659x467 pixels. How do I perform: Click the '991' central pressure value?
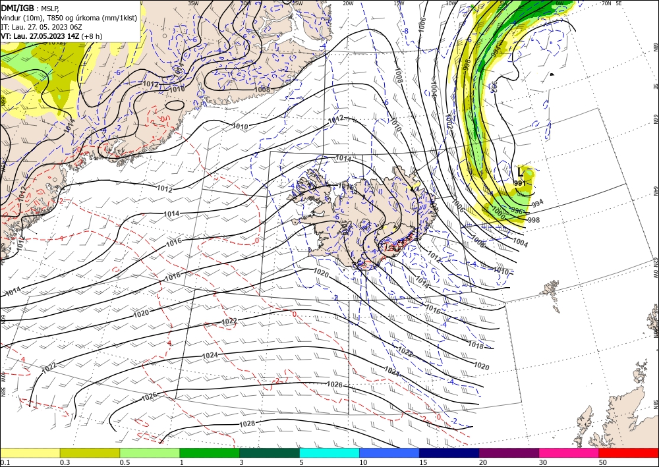coord(519,183)
